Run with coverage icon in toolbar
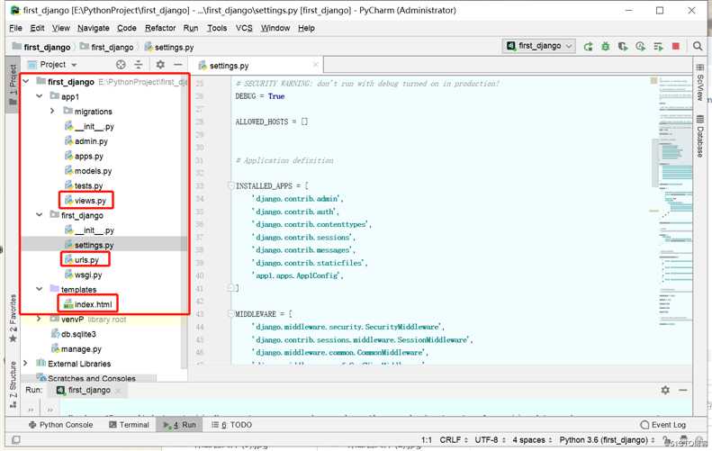 [x=623, y=46]
